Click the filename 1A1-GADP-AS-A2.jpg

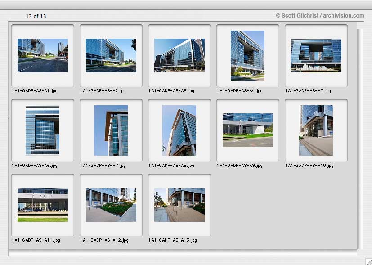(103, 90)
